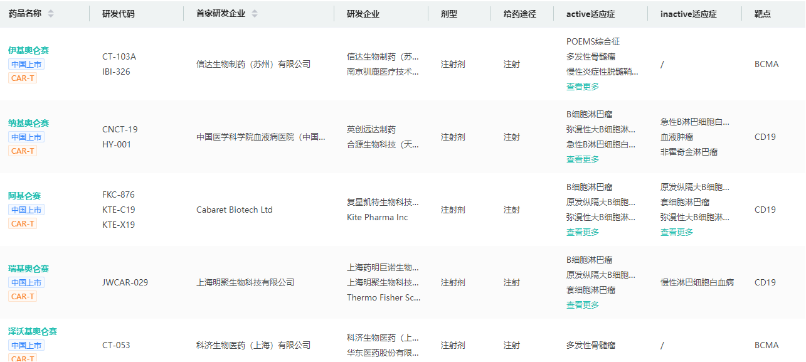Click the 中国上市 tag under 泽沃基奥仑赛
Viewport: 806px width, 362px height.
(26, 345)
